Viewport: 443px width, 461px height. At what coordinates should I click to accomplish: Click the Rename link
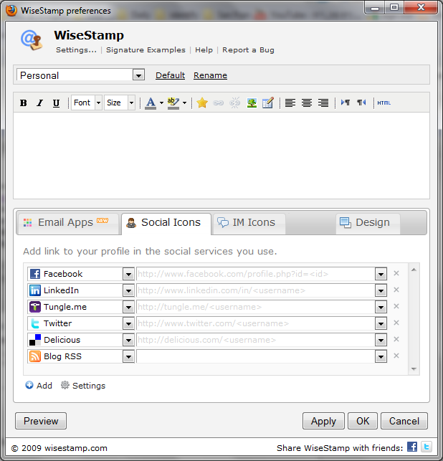[x=210, y=75]
